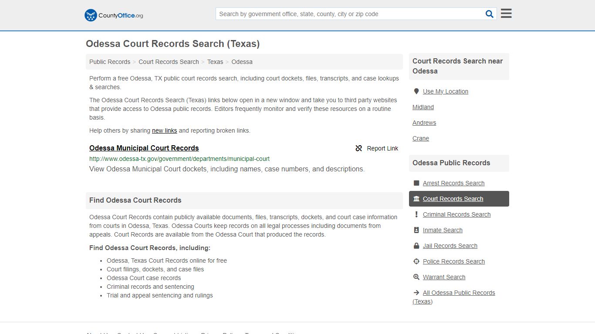
Task: Follow the new links hyperlink
Action: pyautogui.click(x=164, y=130)
